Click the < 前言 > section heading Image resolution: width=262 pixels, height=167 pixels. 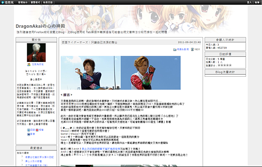pos(66,95)
